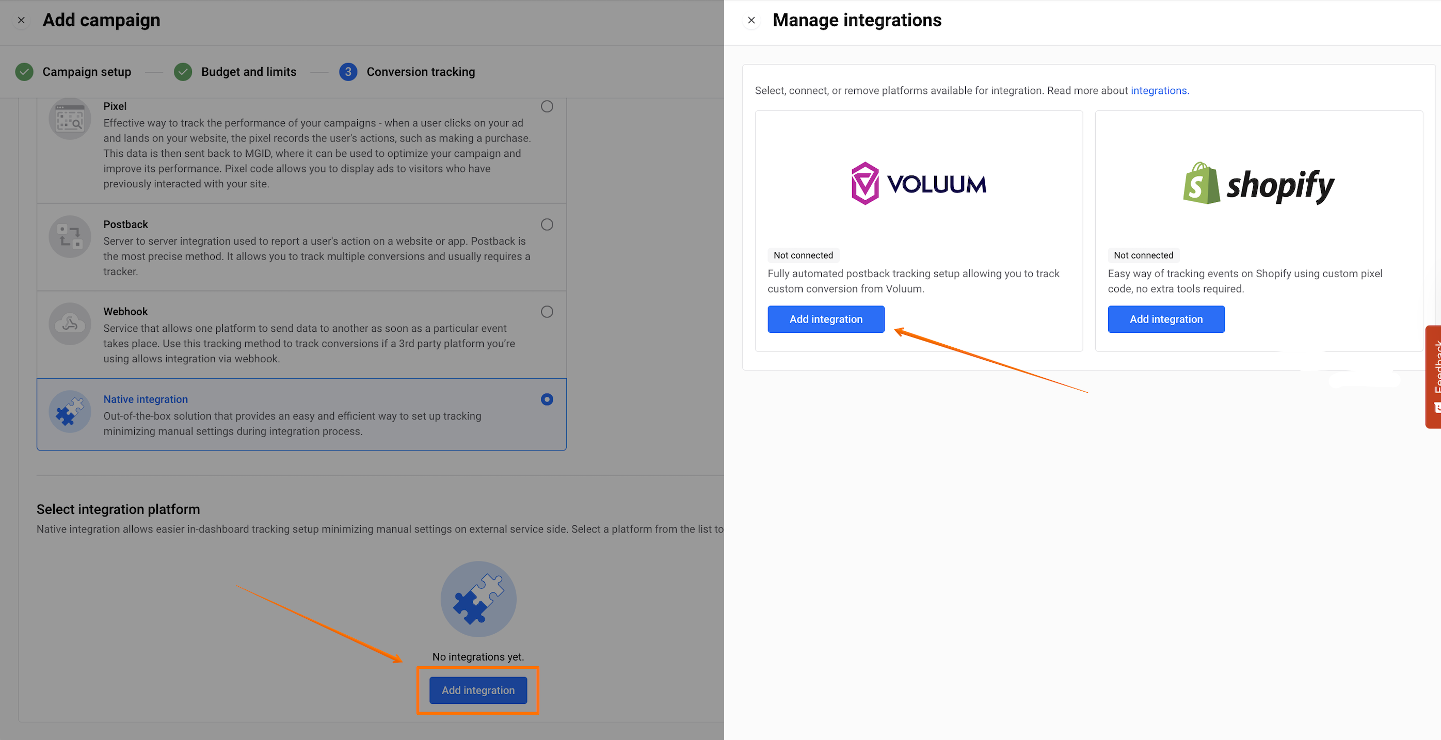
Task: Add the Shopify integration
Action: [1166, 319]
